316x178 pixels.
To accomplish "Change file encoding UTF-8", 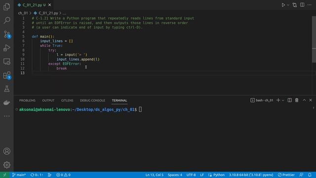I will tap(191, 175).
